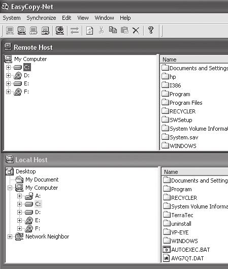
Task: Click the Local Host panel header icon
Action: [x=9, y=159]
